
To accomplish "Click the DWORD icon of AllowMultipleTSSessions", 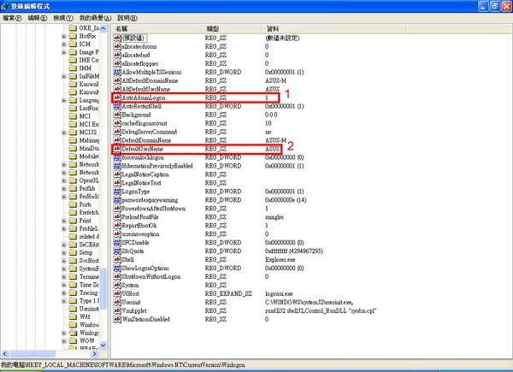I will click(x=117, y=72).
